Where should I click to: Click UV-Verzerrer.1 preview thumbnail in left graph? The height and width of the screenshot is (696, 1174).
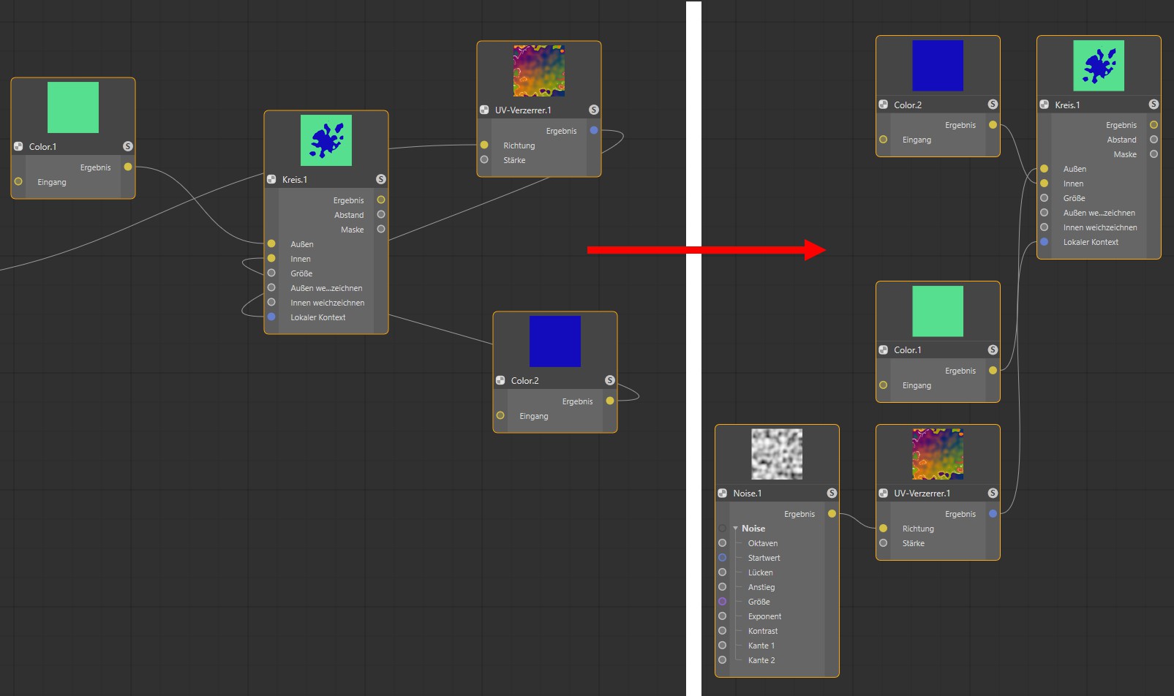[539, 71]
